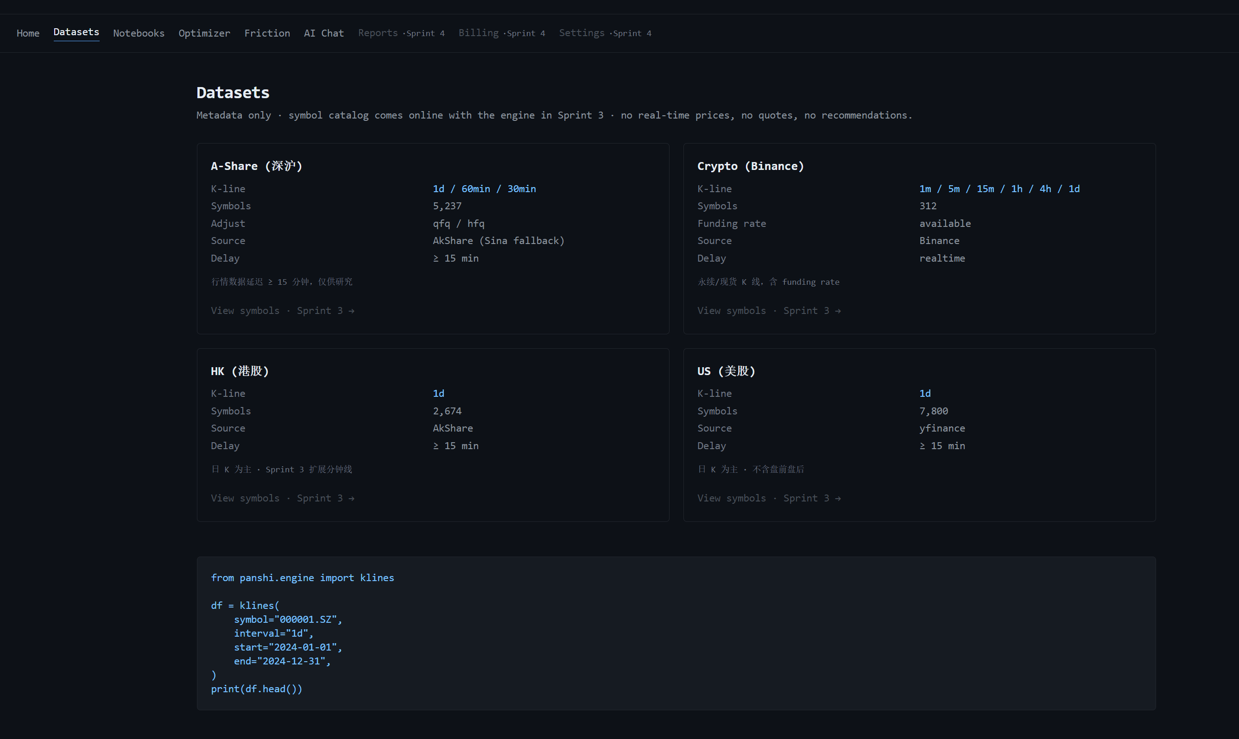
Task: Click the HK (港股) card heading
Action: (240, 371)
